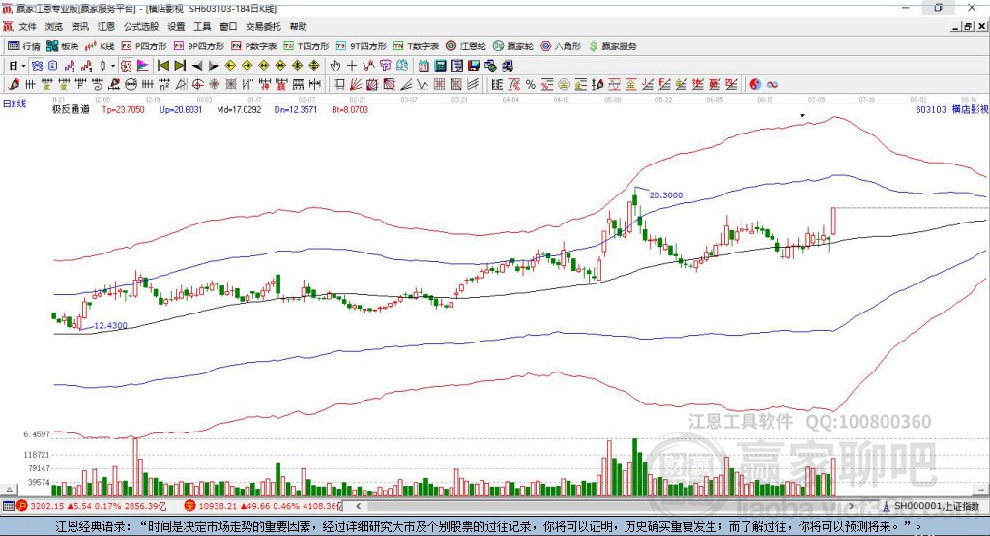
Task: Click the Dn=12.3571 indicator value
Action: click(296, 110)
